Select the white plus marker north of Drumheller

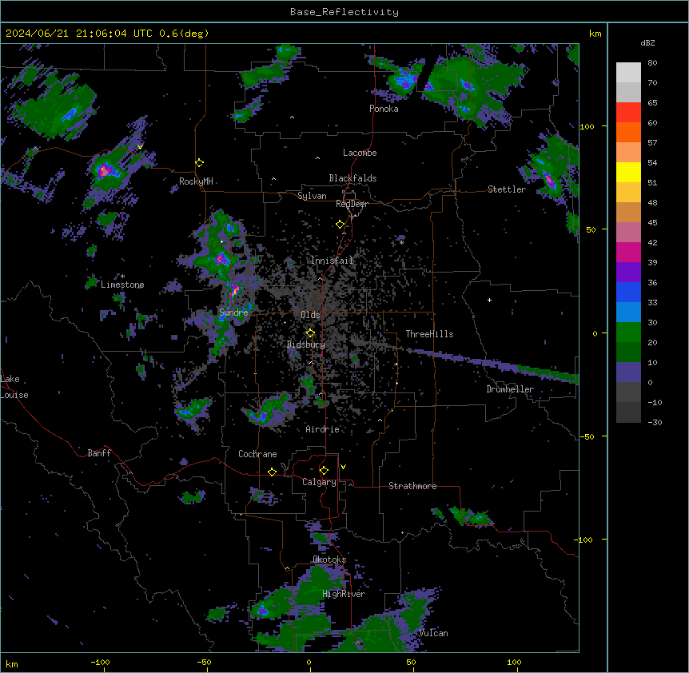pyautogui.click(x=489, y=300)
